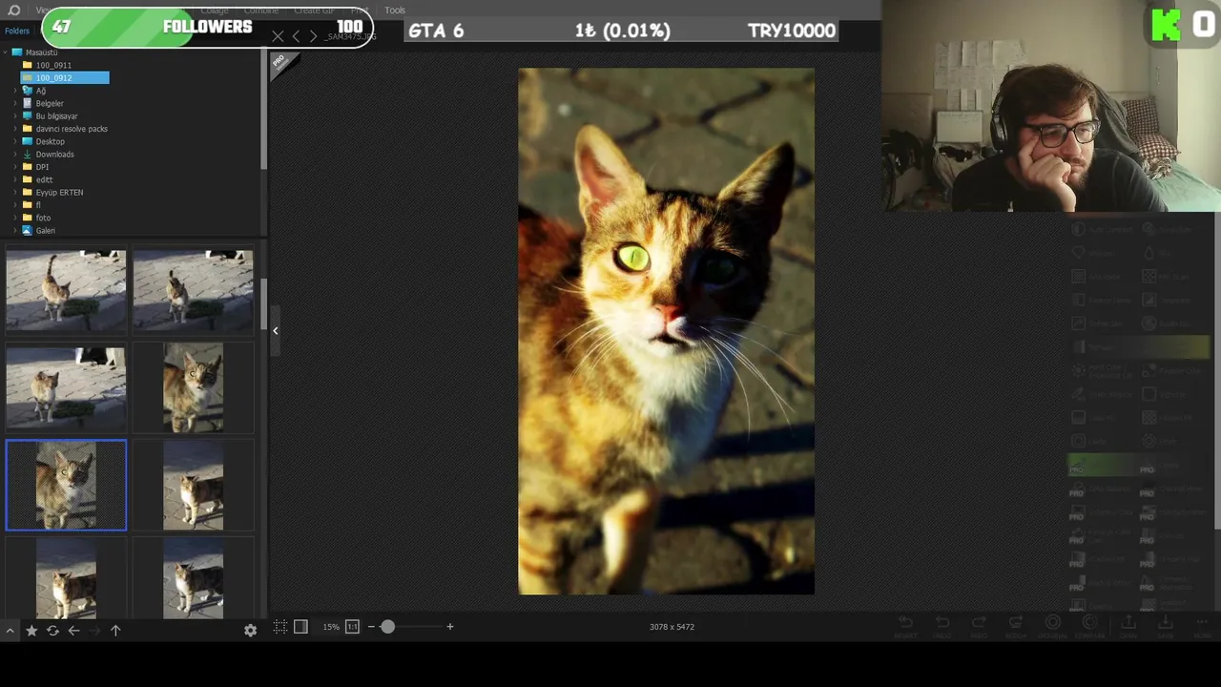This screenshot has width=1221, height=687.
Task: Click the Undo button
Action: click(x=942, y=627)
